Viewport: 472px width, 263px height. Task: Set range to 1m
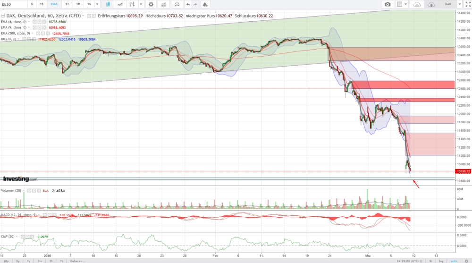(40, 261)
